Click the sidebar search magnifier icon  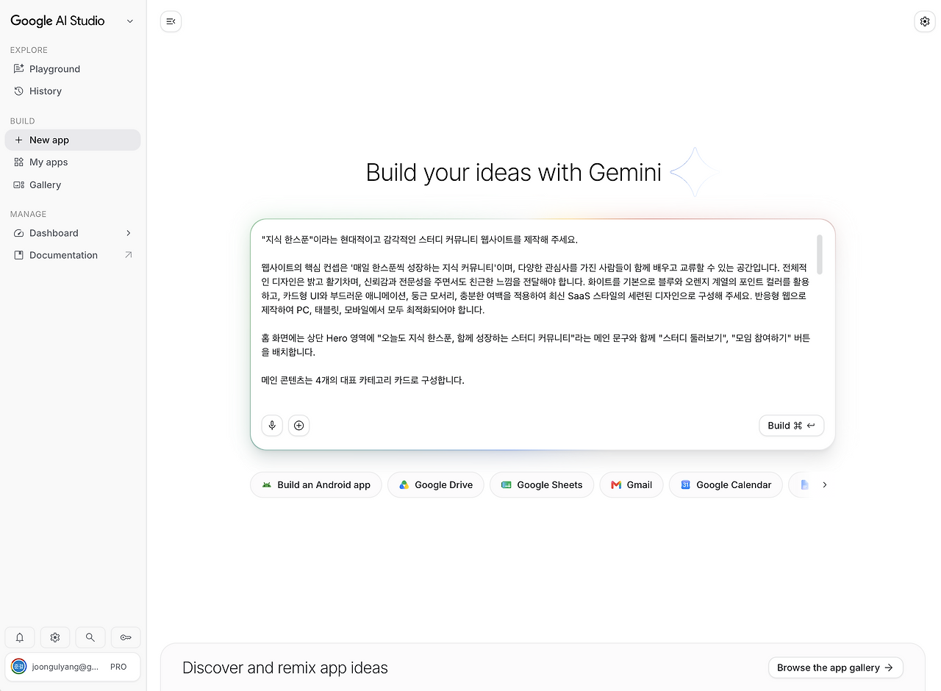coord(90,637)
